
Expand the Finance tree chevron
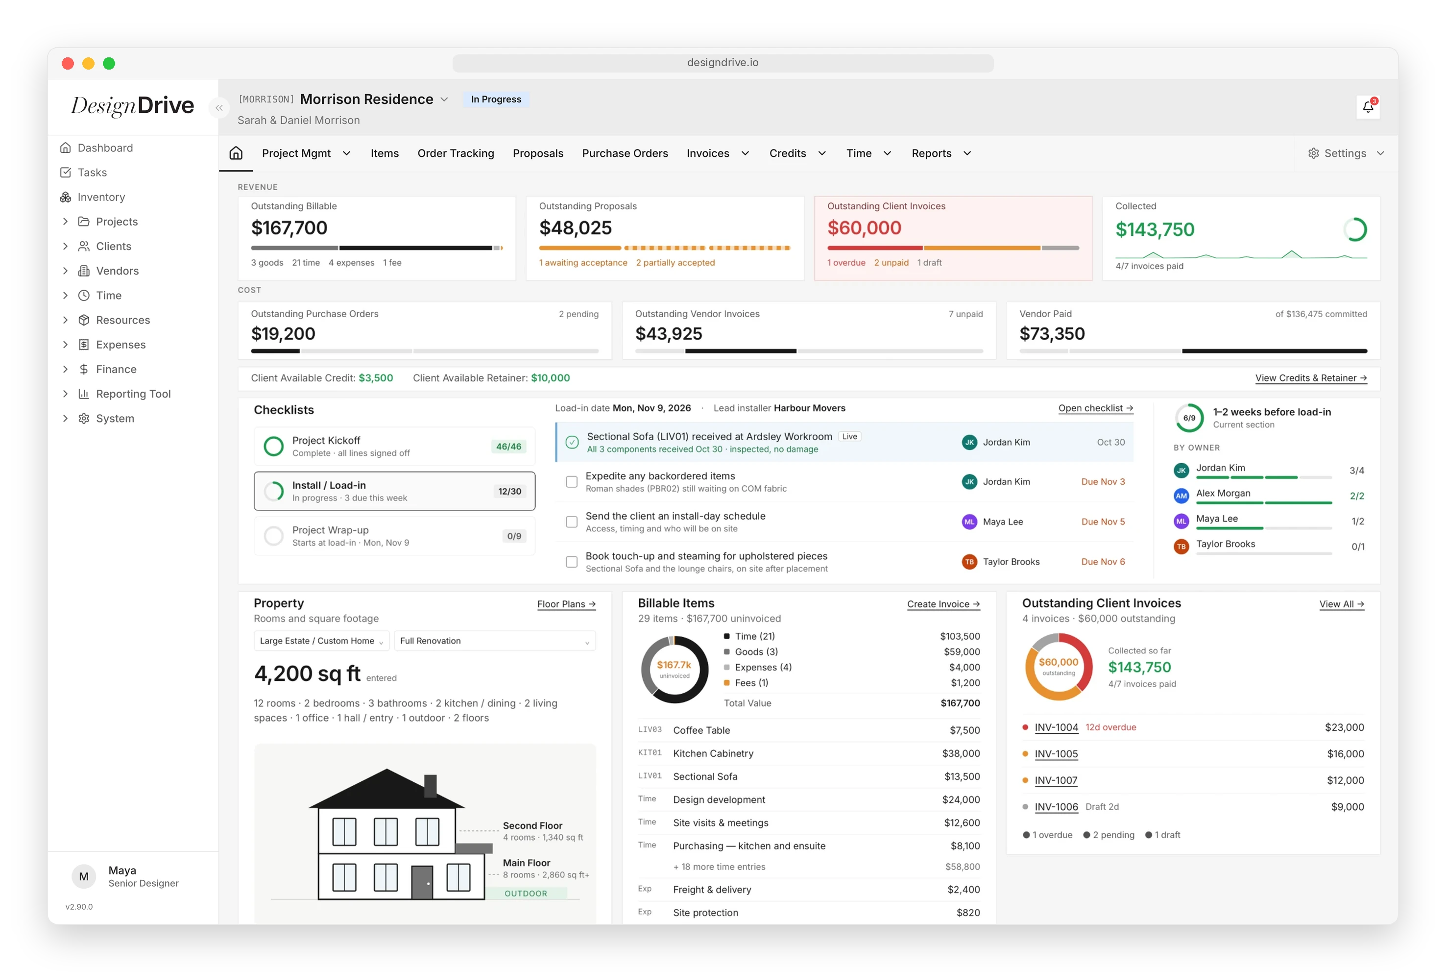click(x=65, y=370)
